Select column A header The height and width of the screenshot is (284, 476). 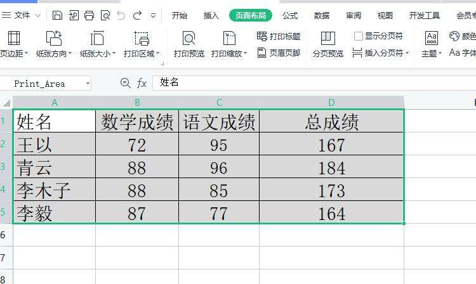point(55,103)
